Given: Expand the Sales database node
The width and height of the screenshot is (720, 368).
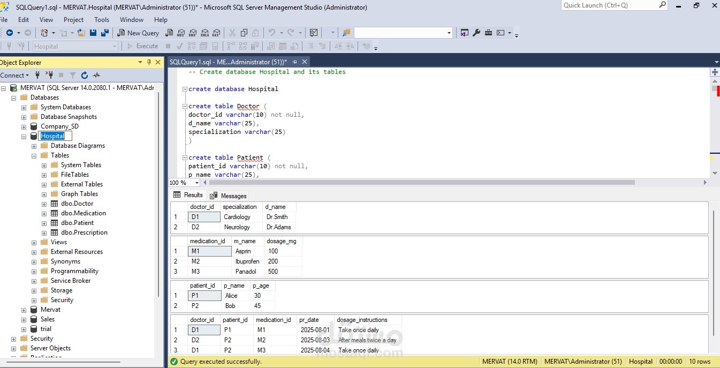Looking at the screenshot, I should click(x=24, y=319).
